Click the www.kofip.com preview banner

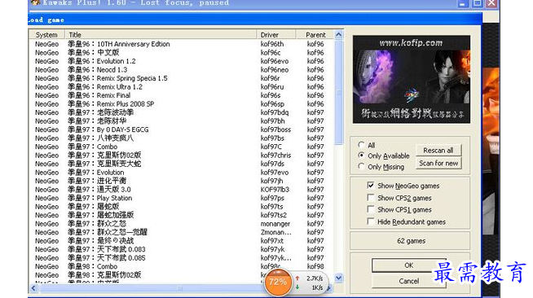[x=412, y=79]
